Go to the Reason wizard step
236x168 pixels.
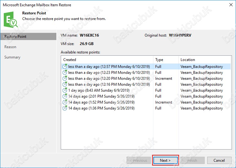10,47
